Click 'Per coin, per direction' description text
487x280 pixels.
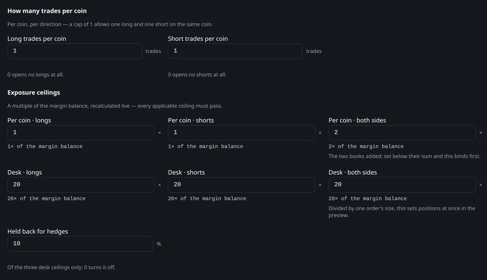pyautogui.click(x=110, y=24)
